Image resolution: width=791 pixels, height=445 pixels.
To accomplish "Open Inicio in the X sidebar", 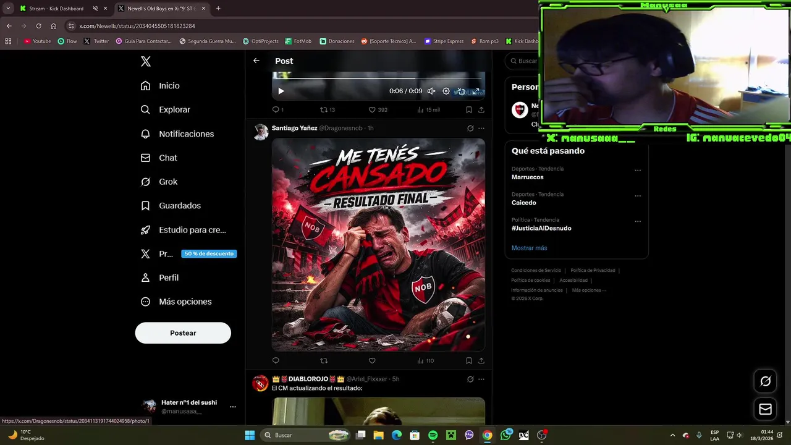I will pos(160,86).
